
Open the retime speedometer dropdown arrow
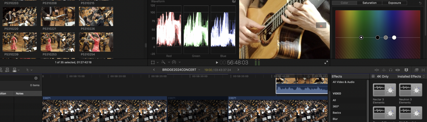[179, 62]
